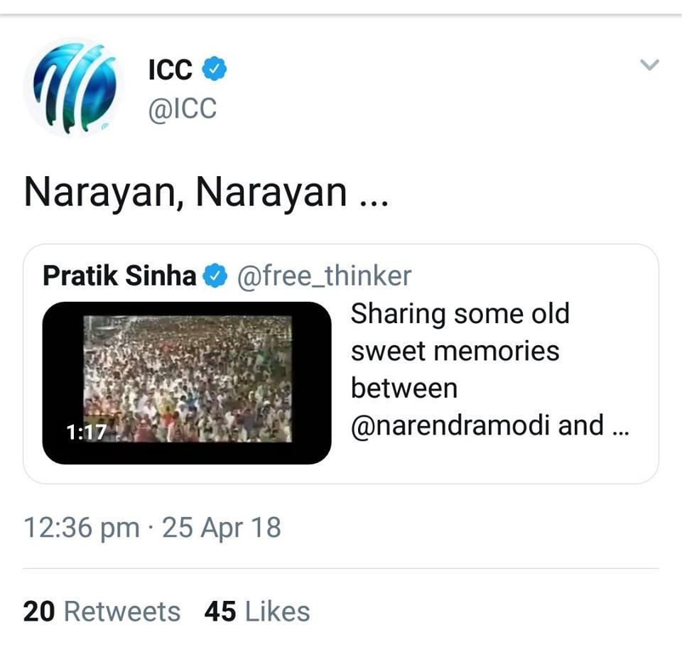Open Pratik Sinha's name in quoted tweet

(119, 276)
